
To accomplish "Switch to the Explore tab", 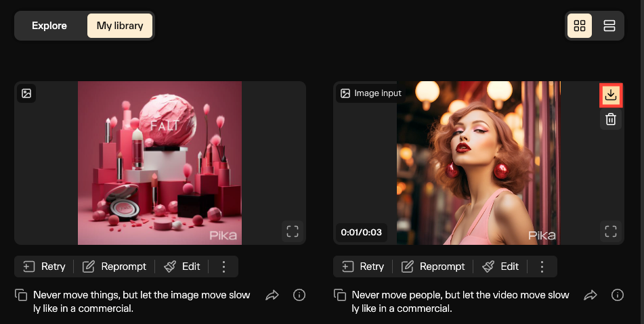I will tap(49, 26).
